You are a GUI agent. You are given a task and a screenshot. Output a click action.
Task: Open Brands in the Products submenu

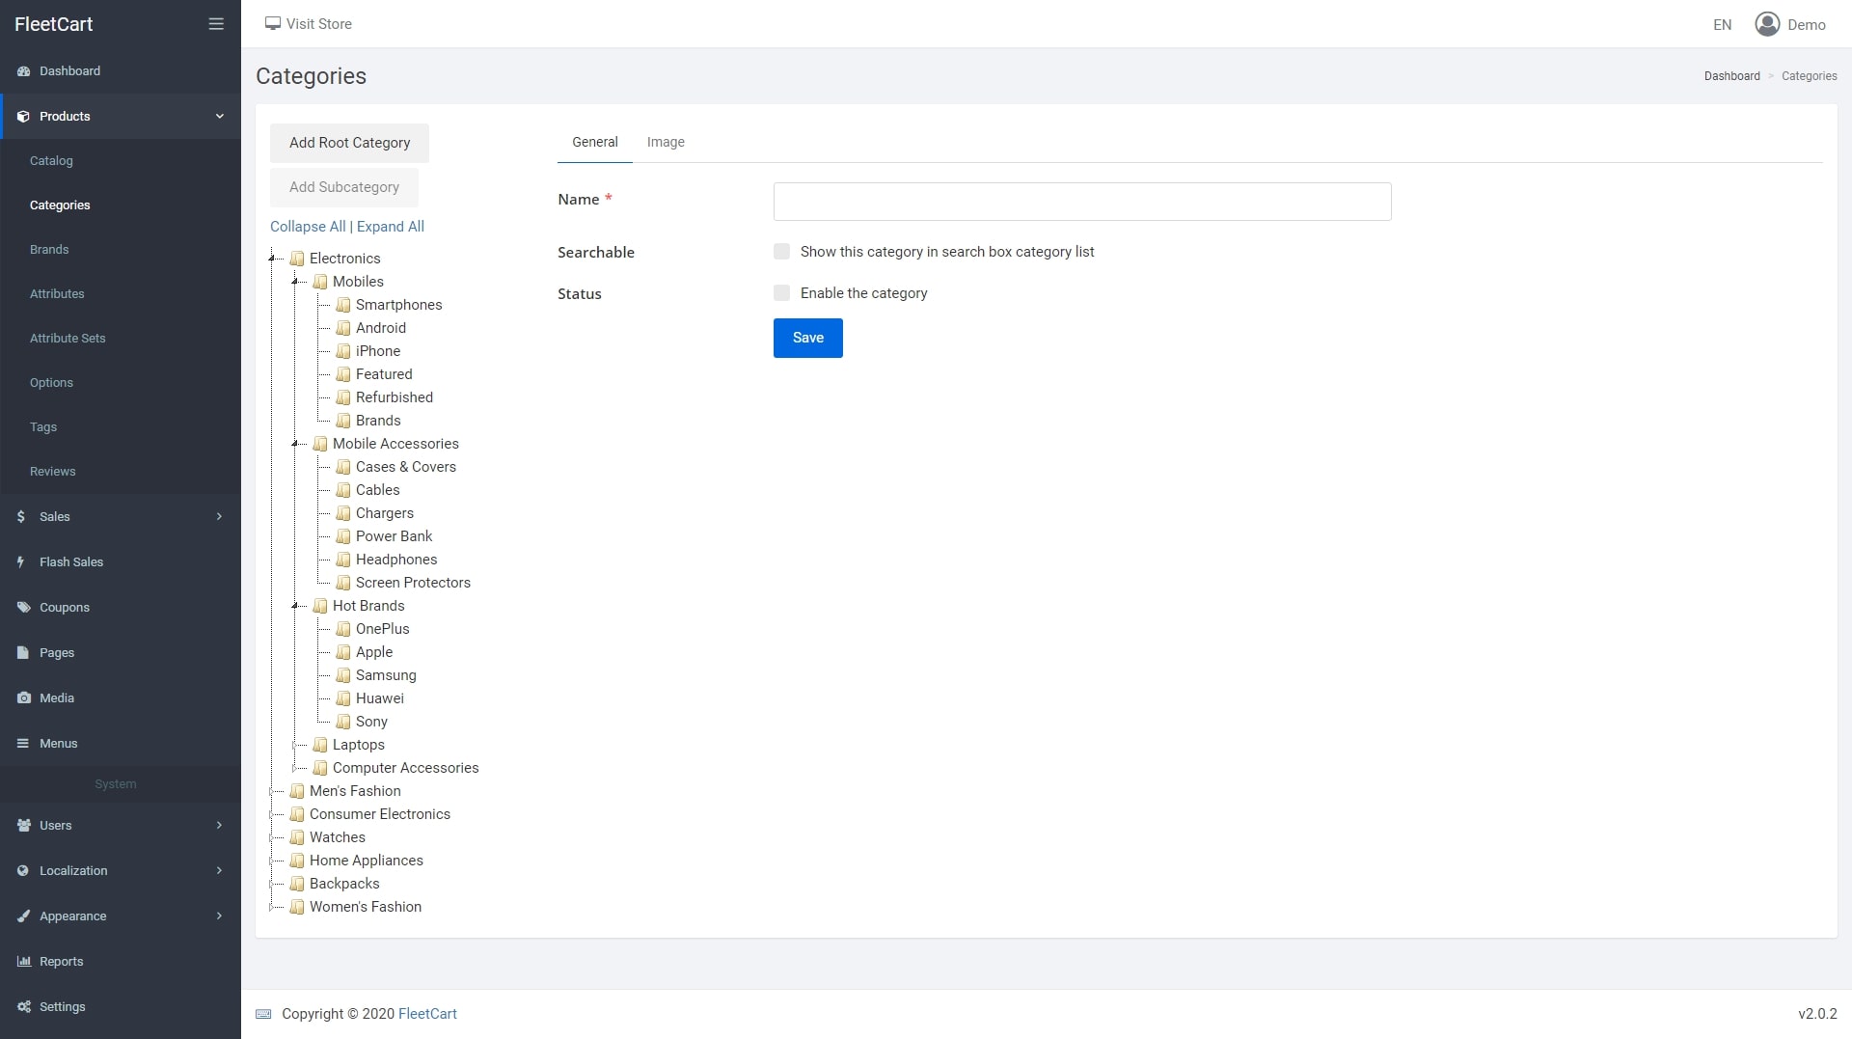[x=49, y=249]
